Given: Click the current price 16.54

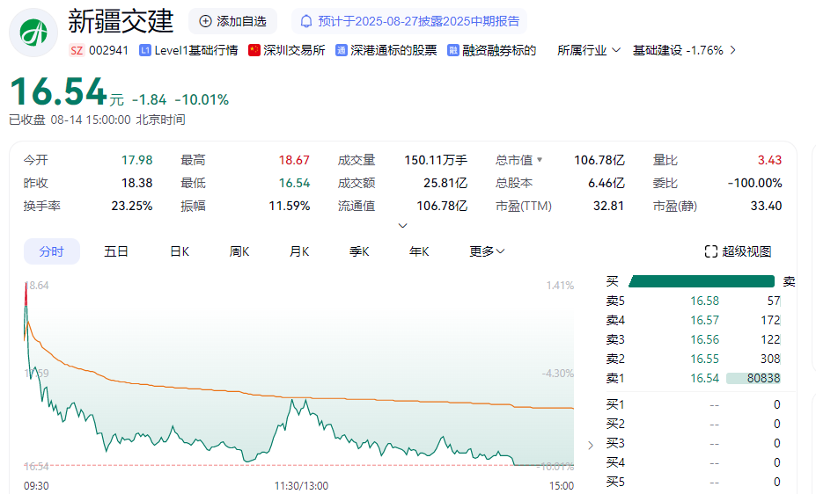Looking at the screenshot, I should (x=58, y=92).
